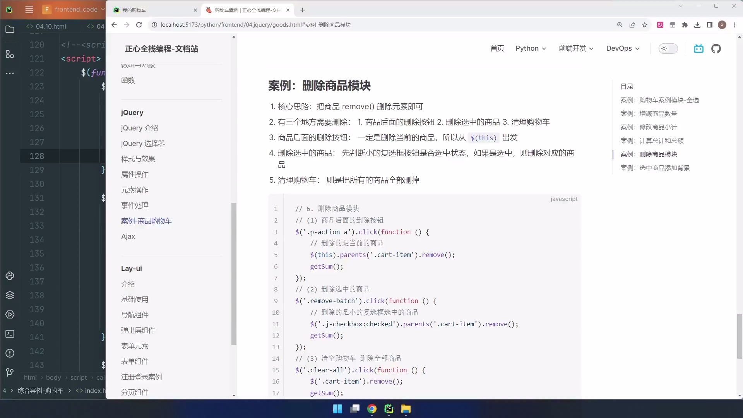Expand the Python navigation dropdown

(531, 48)
